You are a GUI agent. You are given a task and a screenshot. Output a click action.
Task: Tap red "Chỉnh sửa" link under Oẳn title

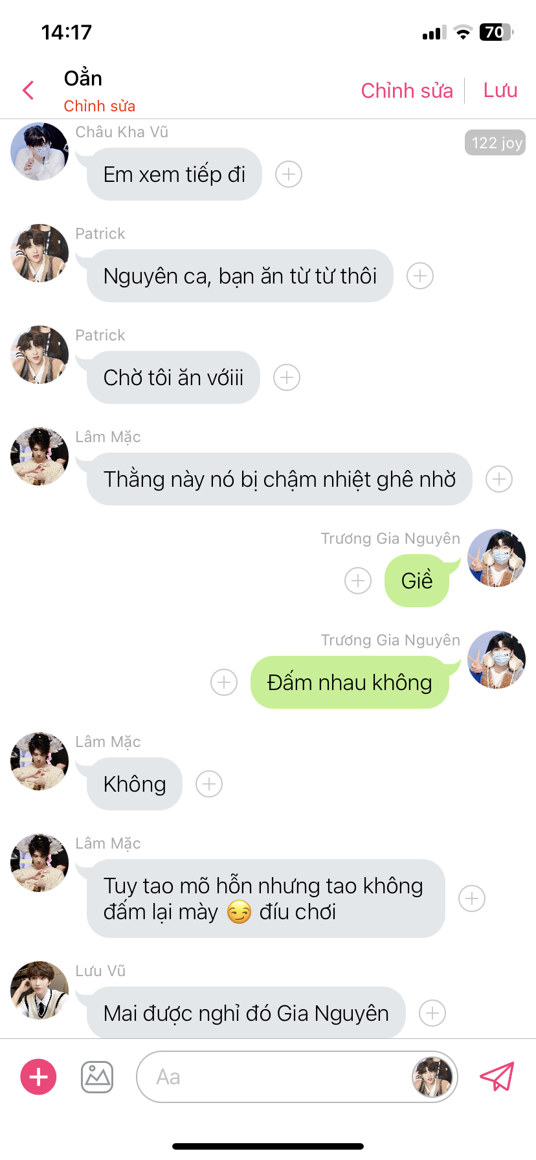100,106
